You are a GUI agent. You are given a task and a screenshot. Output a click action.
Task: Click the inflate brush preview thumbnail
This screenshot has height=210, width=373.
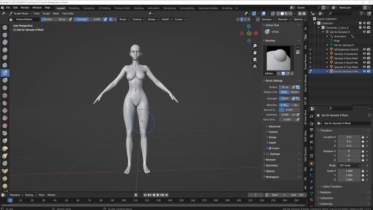pyautogui.click(x=279, y=58)
